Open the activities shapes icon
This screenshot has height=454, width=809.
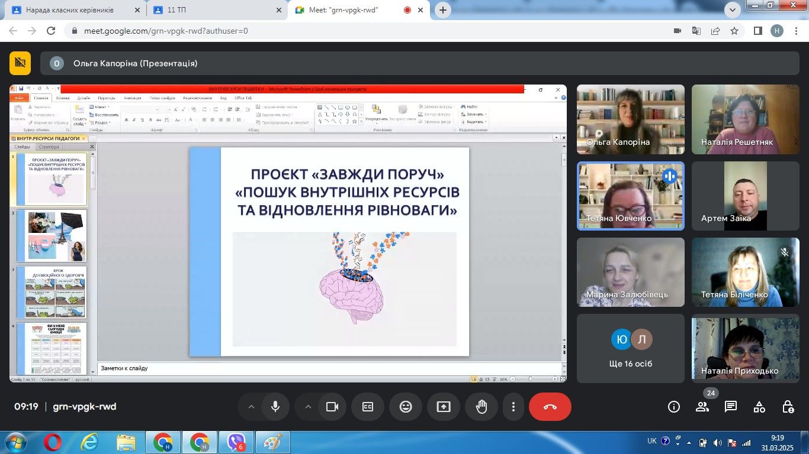[x=759, y=407]
